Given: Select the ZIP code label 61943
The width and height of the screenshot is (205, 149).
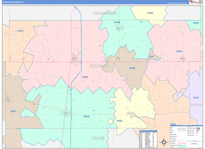Looking at the screenshot, I should click(173, 124).
